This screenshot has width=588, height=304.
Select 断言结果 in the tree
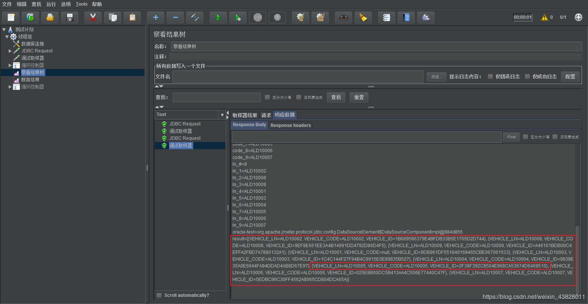30,79
